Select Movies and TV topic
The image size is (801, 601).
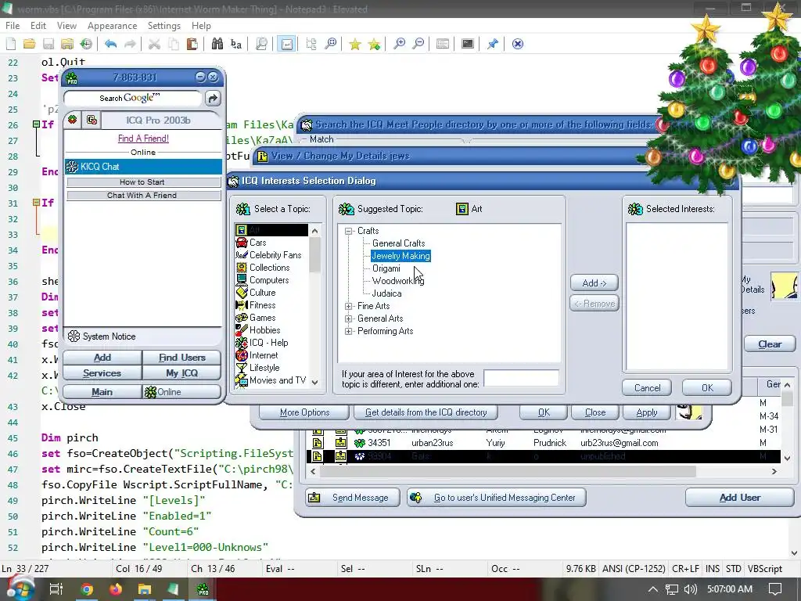pyautogui.click(x=278, y=380)
